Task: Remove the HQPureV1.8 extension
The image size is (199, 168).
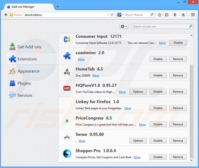Action: 178,92
